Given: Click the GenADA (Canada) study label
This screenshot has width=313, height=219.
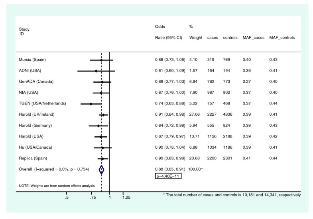Looking at the screenshot, I should coord(36,81).
